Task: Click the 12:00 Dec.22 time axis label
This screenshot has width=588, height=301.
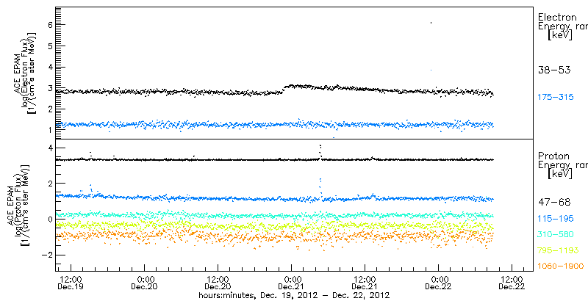Action: point(512,283)
